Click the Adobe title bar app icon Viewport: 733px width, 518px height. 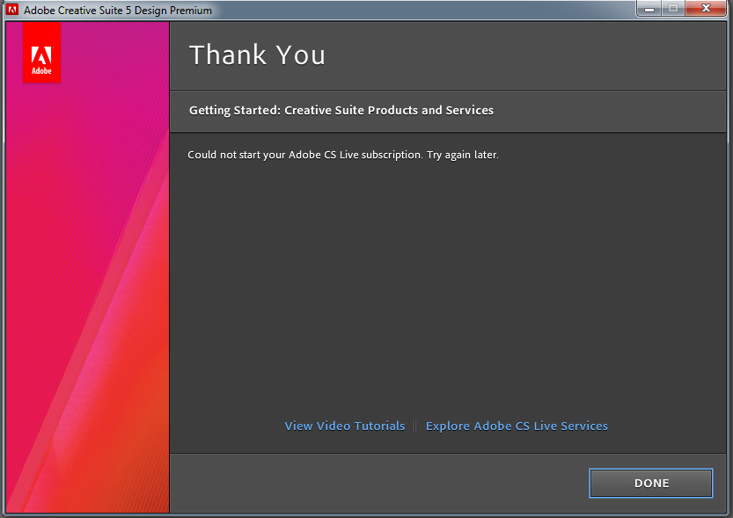click(x=12, y=10)
